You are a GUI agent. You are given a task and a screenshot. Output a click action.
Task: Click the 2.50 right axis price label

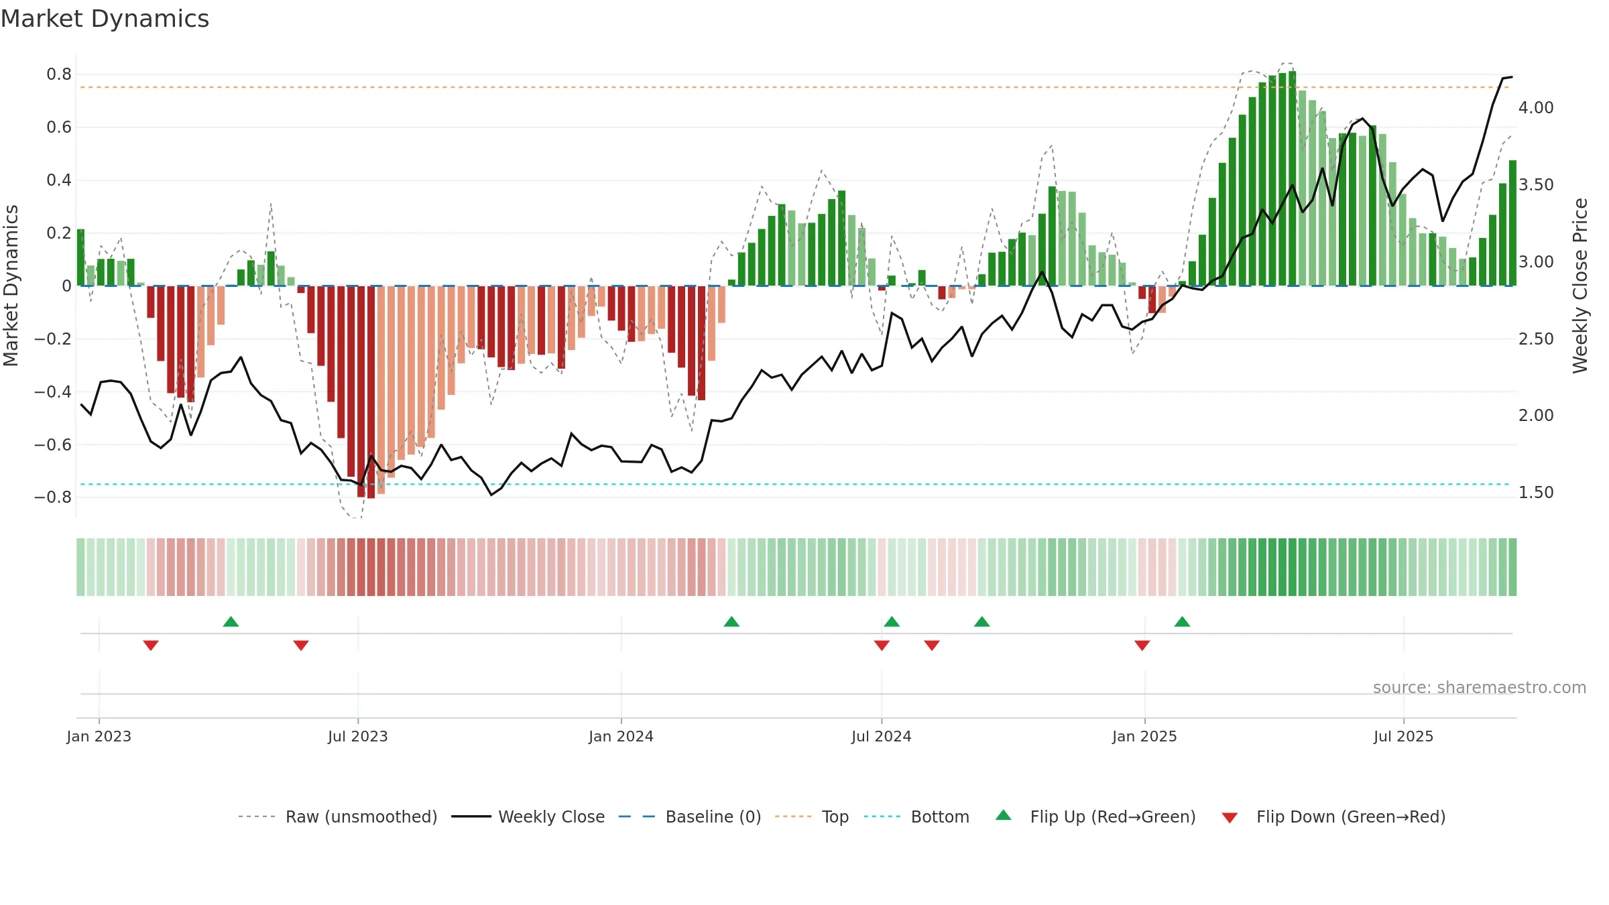click(x=1536, y=339)
